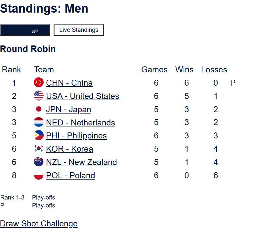Viewport: 254px width, 234px height.
Task: Click the United States flag icon
Action: (39, 96)
